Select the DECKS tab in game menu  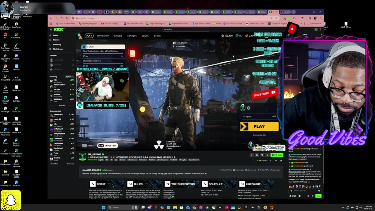tap(145, 36)
